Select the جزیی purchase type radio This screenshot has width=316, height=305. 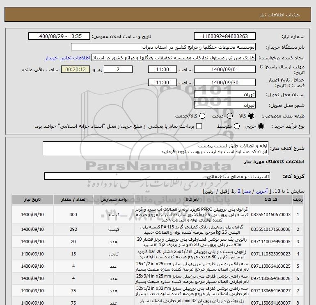261,126
